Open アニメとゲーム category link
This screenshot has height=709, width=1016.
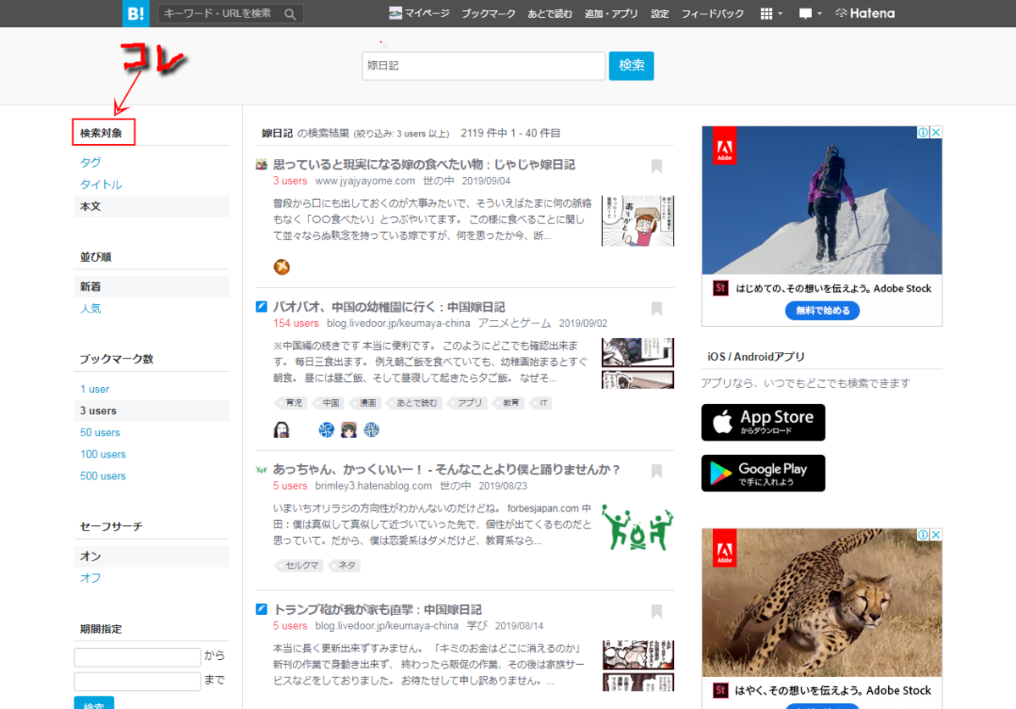point(514,324)
